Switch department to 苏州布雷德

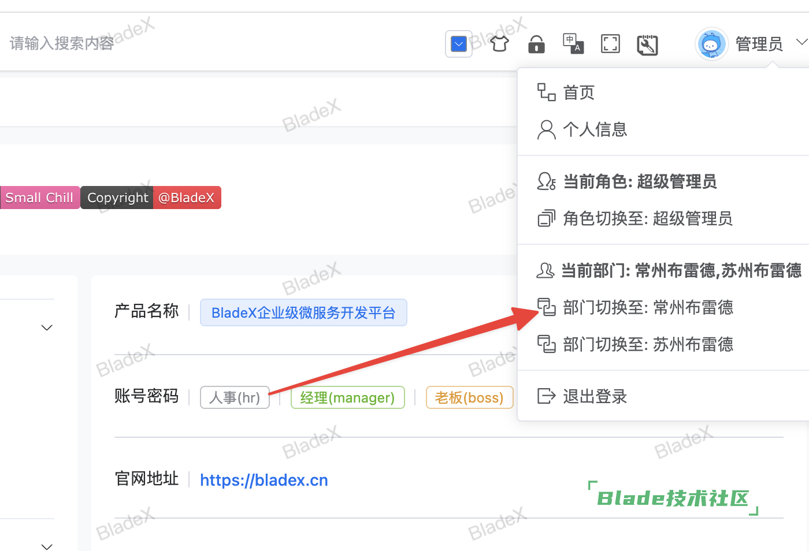point(647,344)
